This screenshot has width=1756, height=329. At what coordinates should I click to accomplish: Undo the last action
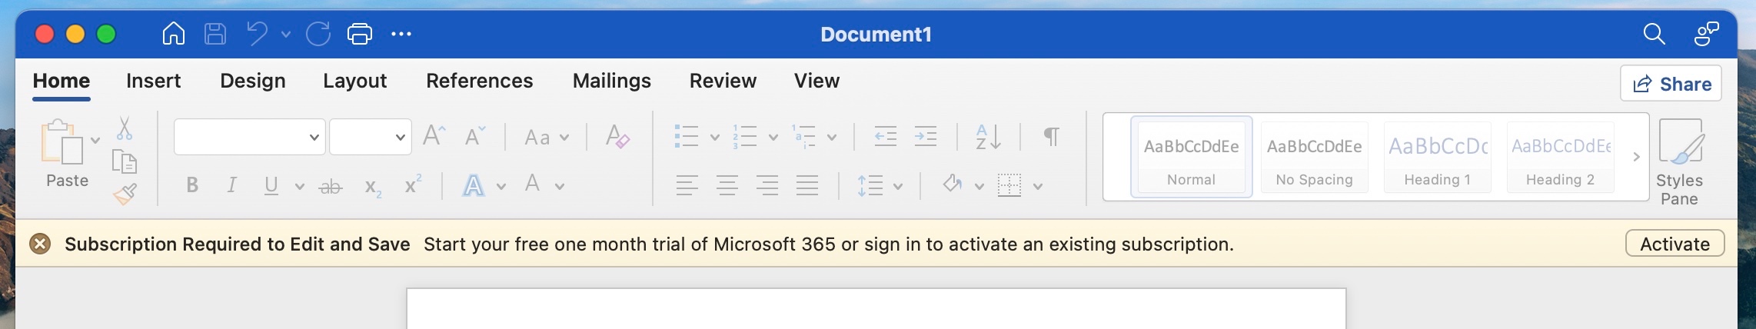point(257,34)
